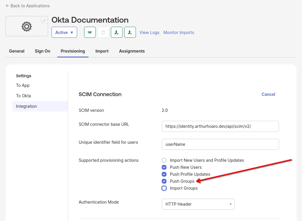Open the Active status dropdown
The image size is (302, 221).
64,32
